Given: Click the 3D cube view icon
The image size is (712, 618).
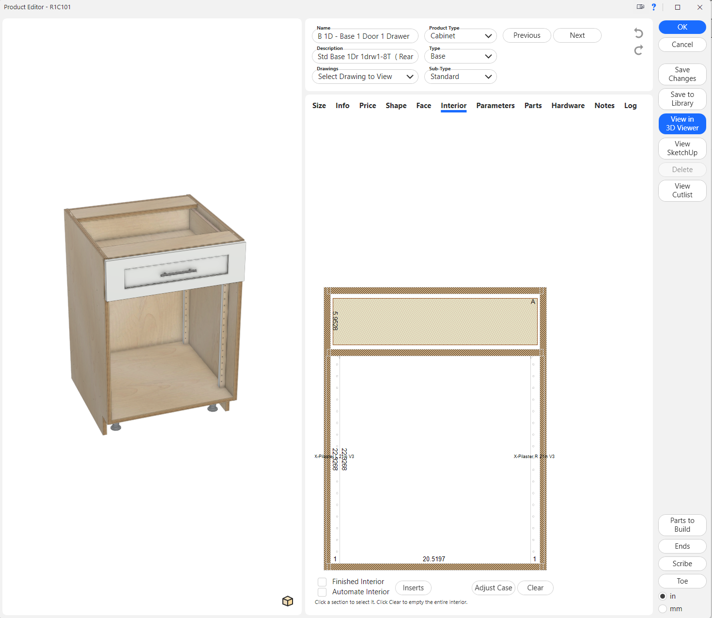Looking at the screenshot, I should (288, 601).
